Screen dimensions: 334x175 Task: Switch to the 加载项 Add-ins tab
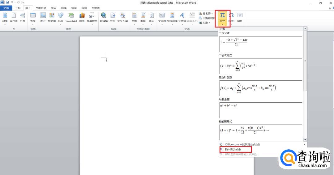pyautogui.click(x=96, y=8)
